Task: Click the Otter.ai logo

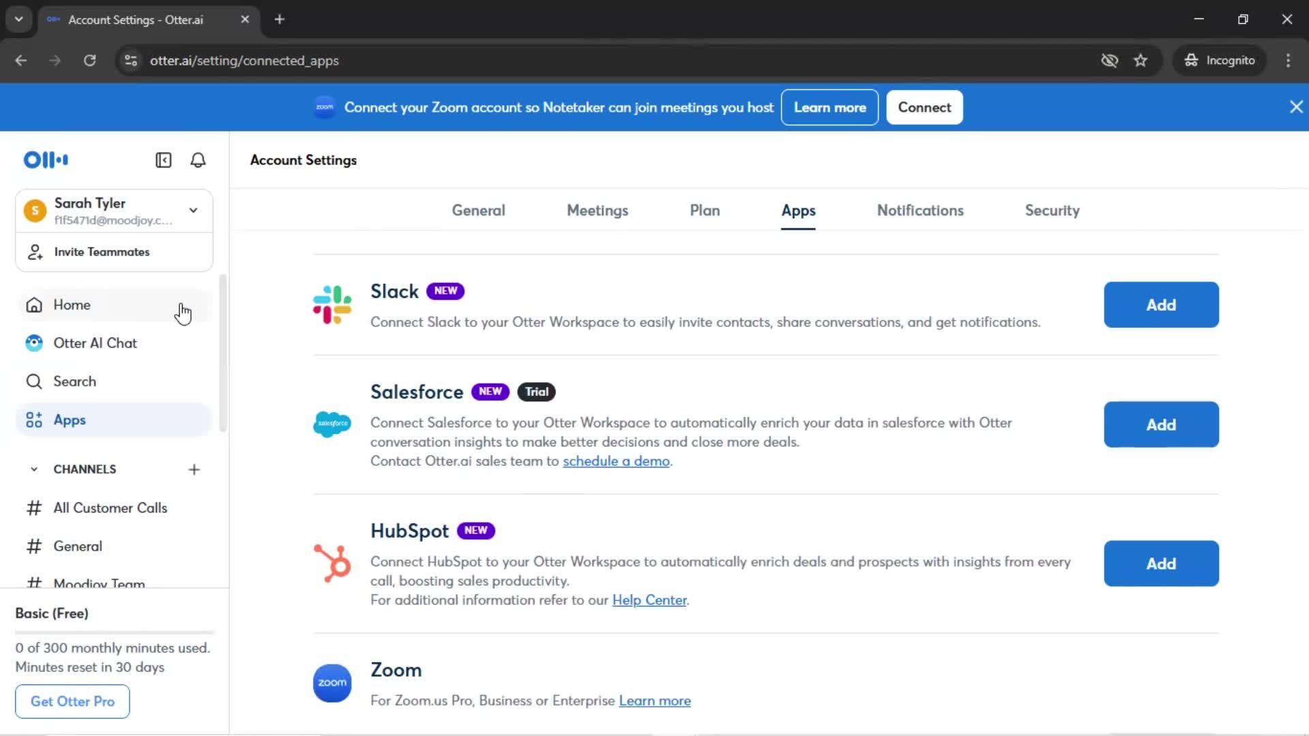Action: (46, 160)
